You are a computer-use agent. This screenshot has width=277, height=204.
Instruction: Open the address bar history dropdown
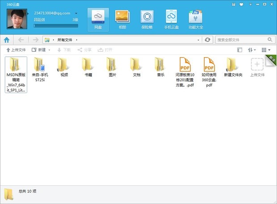pos(198,40)
